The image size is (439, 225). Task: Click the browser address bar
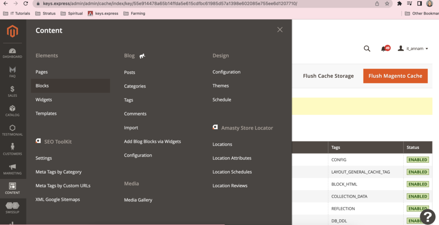pyautogui.click(x=193, y=3)
